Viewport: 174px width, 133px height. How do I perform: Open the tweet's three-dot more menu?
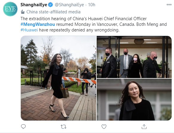click(169, 5)
